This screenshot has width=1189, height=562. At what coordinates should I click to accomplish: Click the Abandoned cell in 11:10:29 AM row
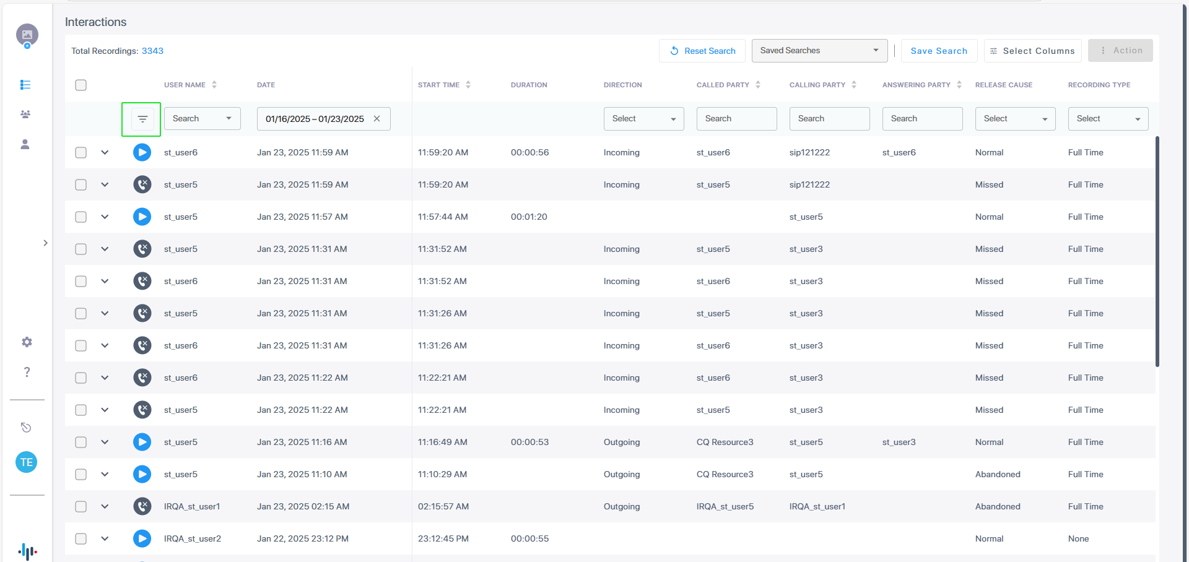click(x=998, y=474)
